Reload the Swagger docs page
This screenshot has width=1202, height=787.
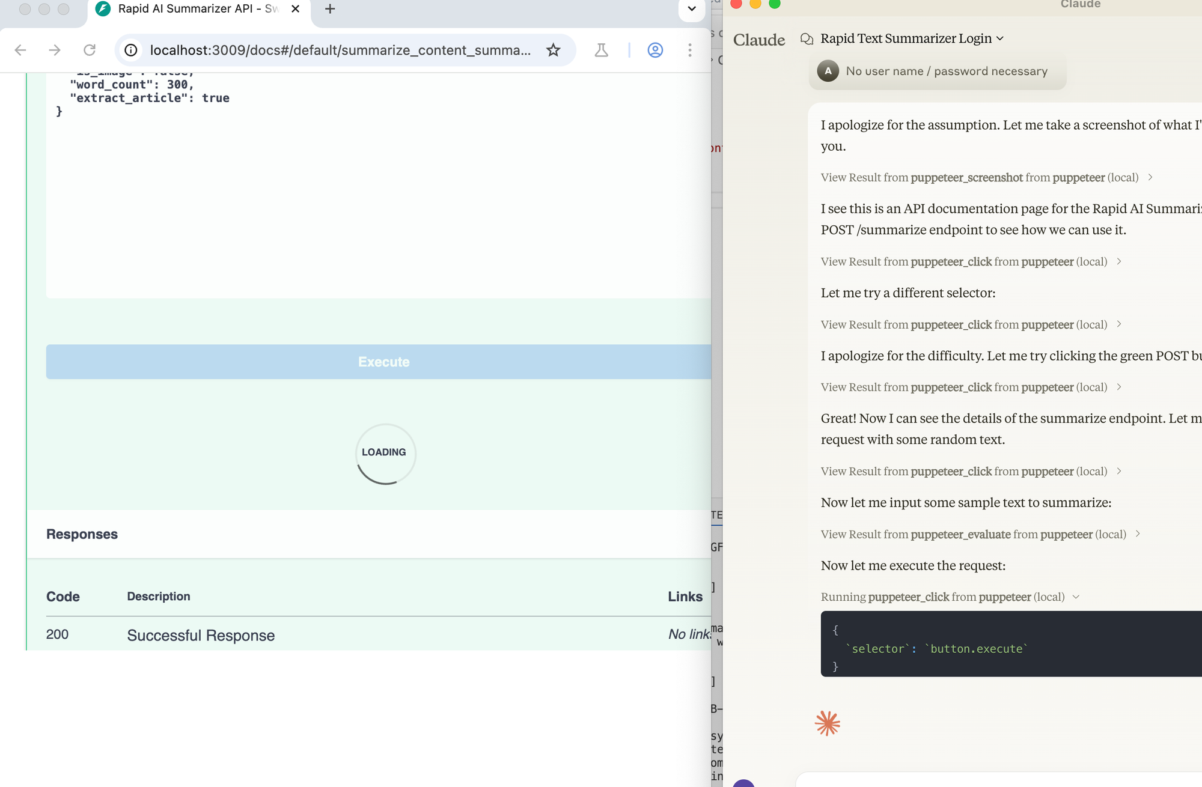tap(90, 50)
